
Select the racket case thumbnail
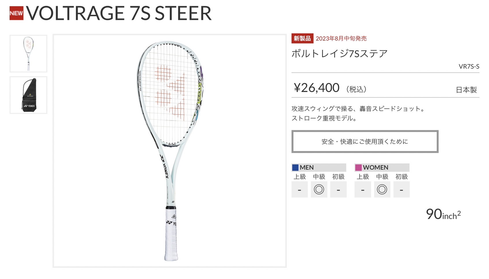coord(28,95)
